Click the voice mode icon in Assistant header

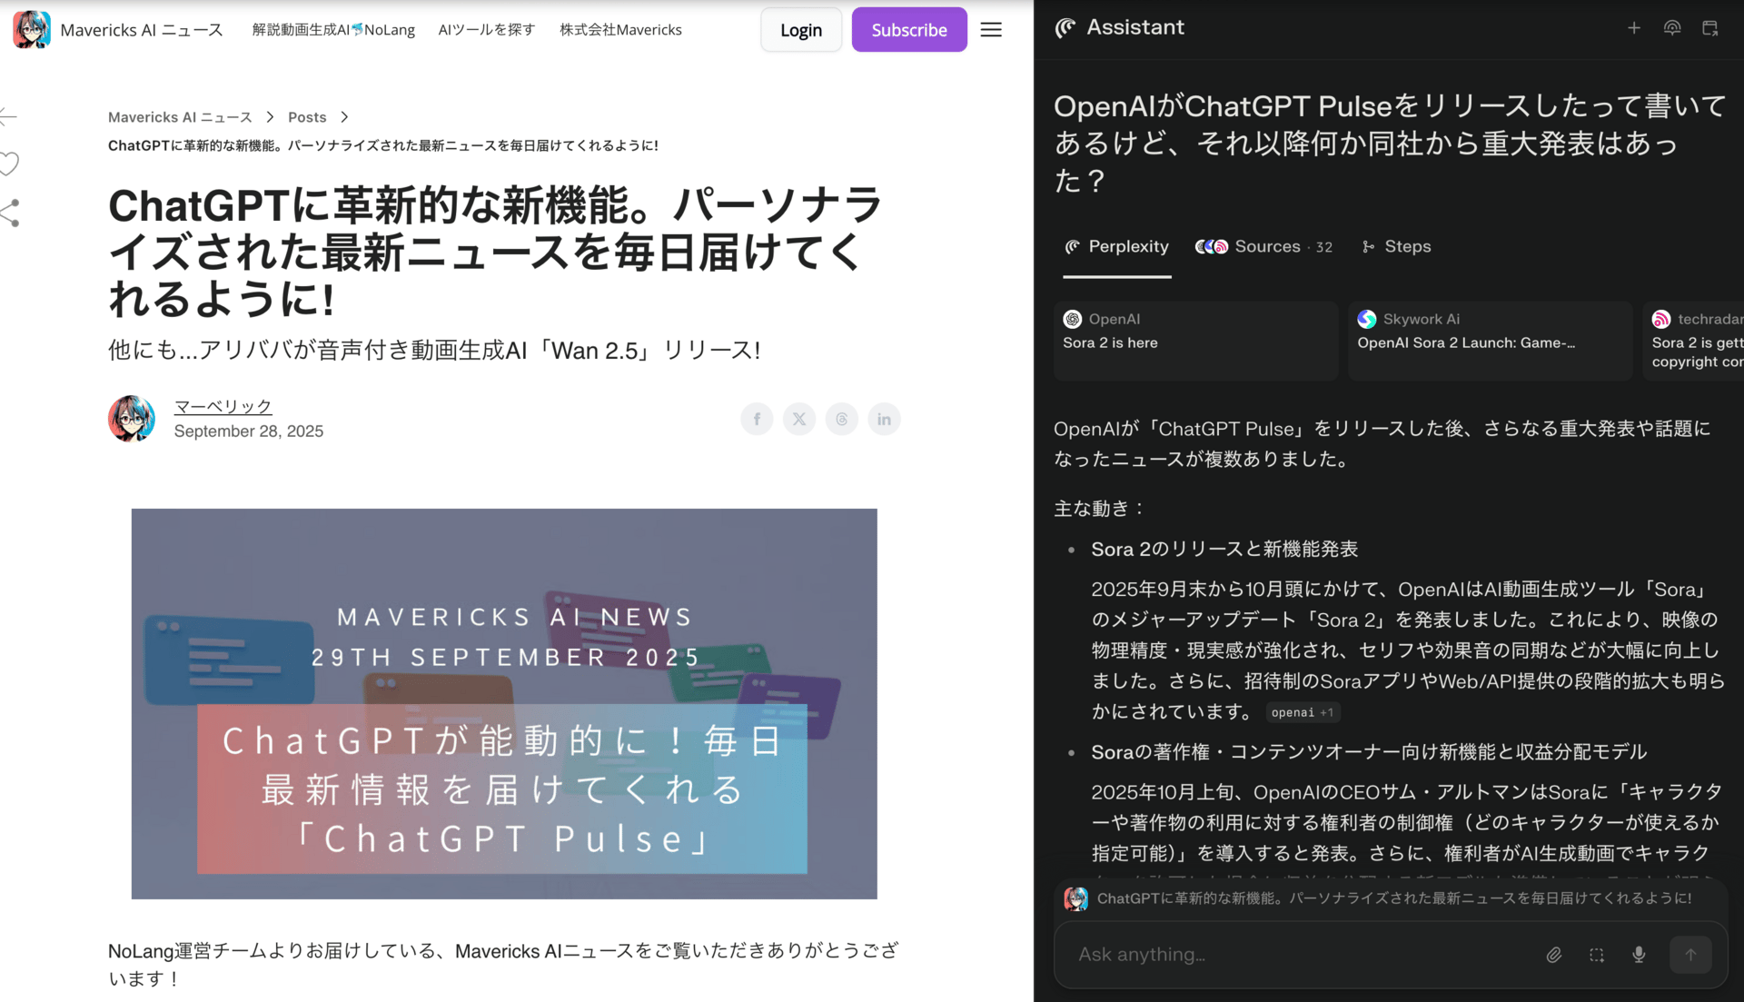coord(1671,28)
